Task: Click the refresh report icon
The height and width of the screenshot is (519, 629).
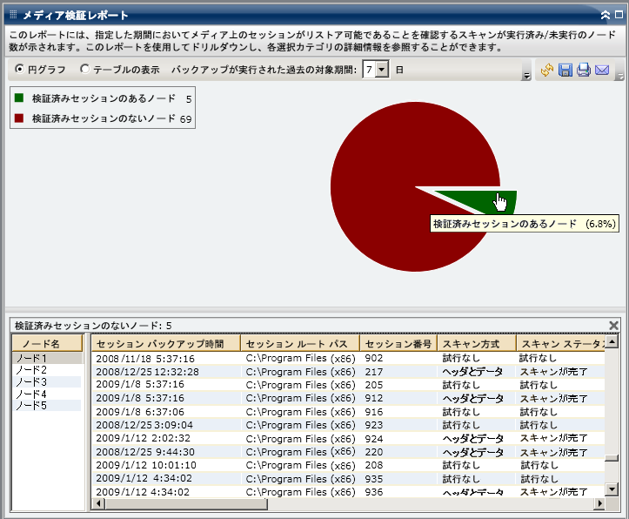Action: tap(547, 70)
